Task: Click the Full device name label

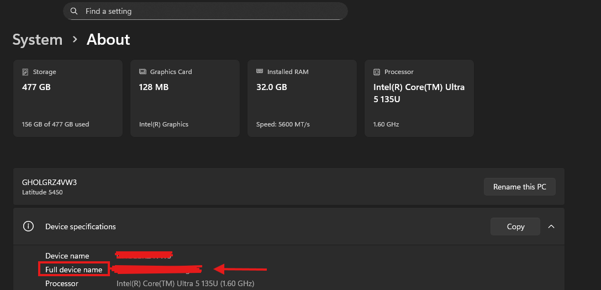Action: [74, 270]
